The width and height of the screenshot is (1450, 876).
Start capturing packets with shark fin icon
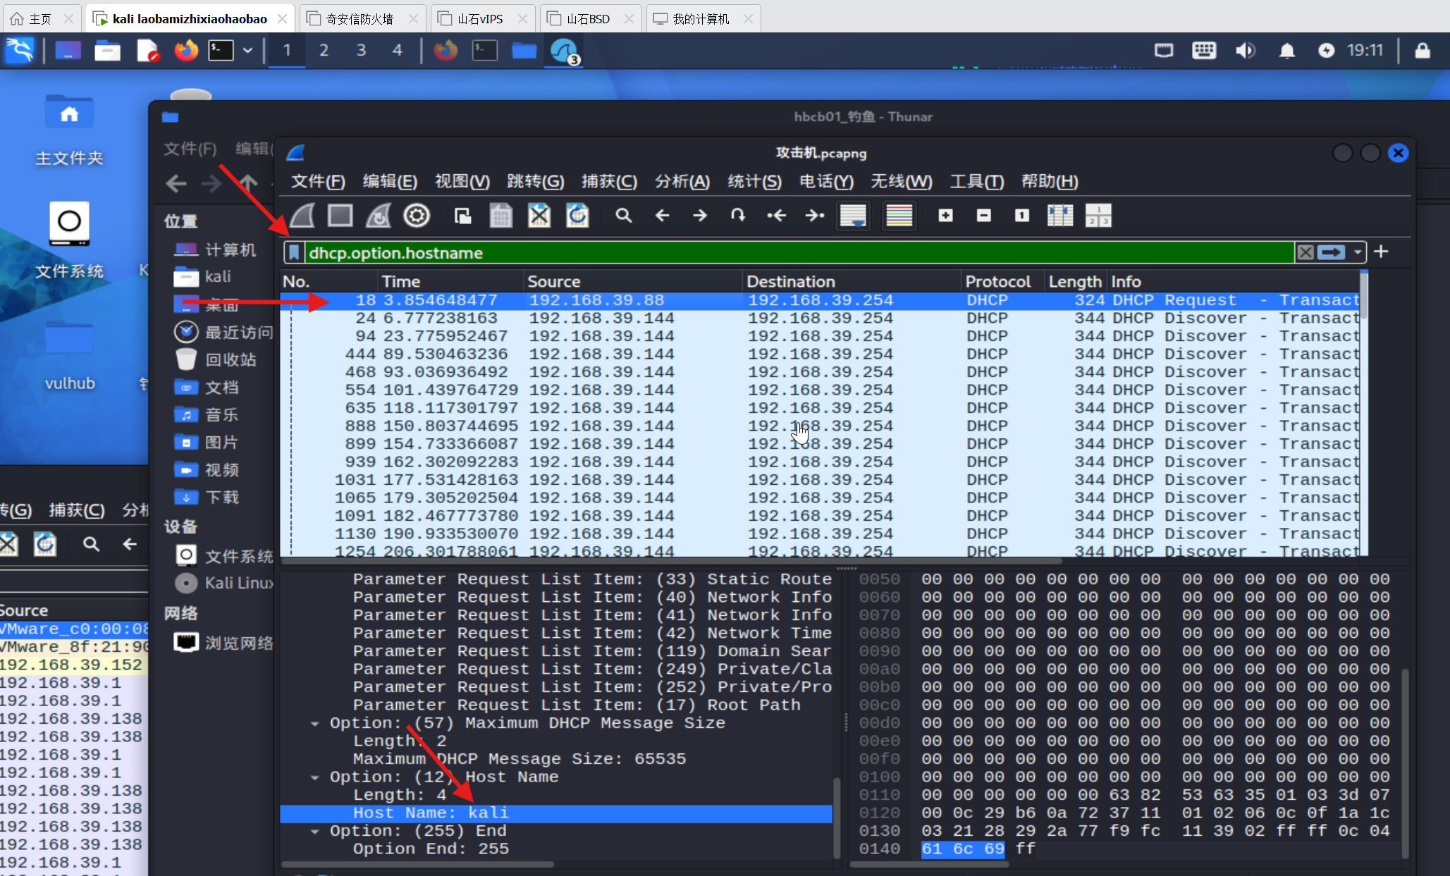point(302,216)
